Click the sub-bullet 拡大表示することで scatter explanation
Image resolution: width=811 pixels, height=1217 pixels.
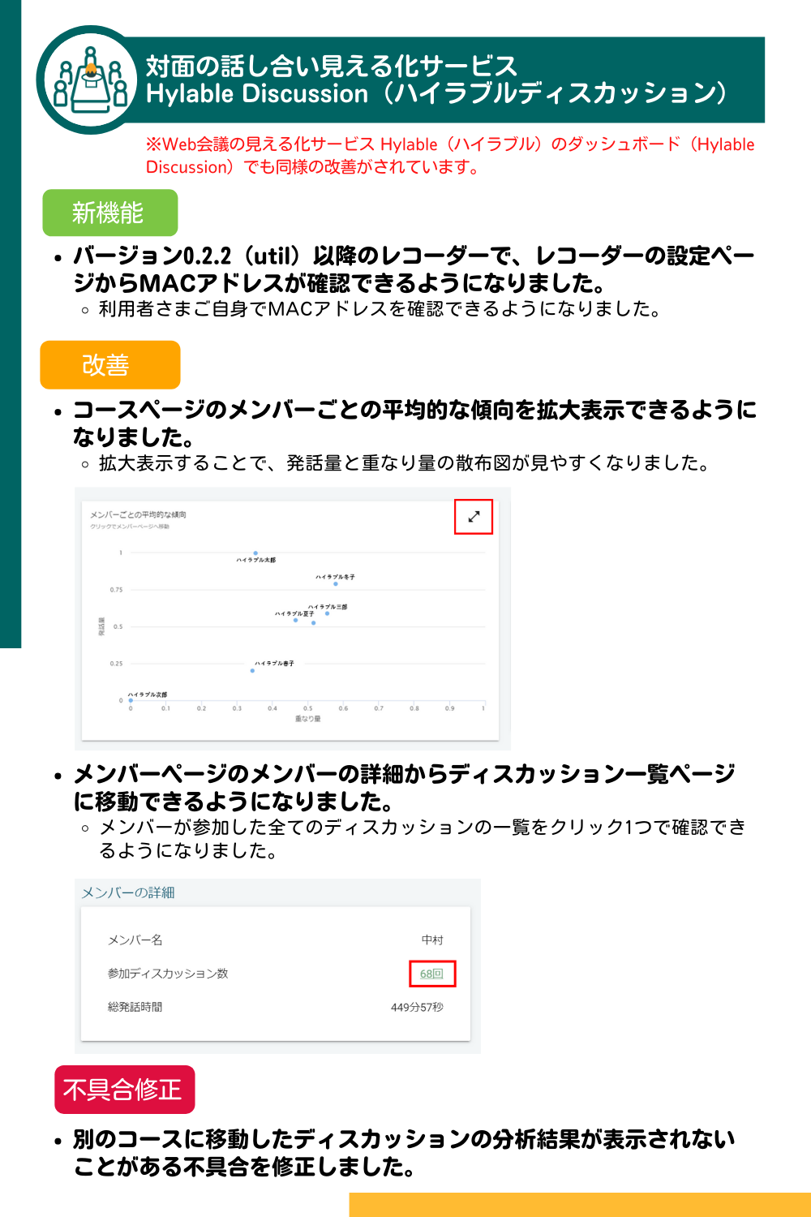(x=405, y=463)
